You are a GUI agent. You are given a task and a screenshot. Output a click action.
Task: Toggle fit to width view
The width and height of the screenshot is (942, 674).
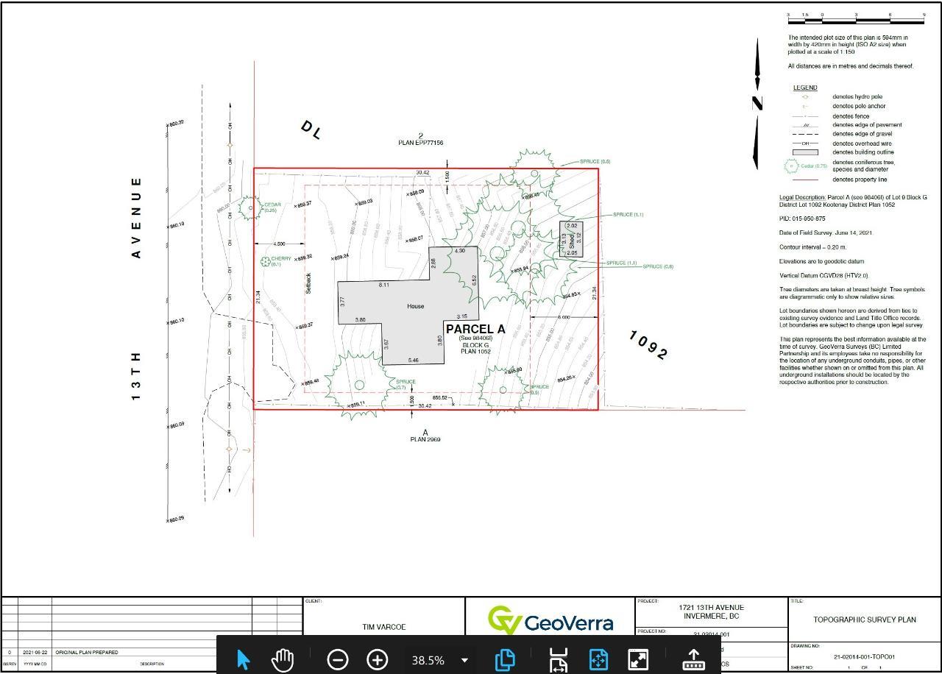[559, 659]
